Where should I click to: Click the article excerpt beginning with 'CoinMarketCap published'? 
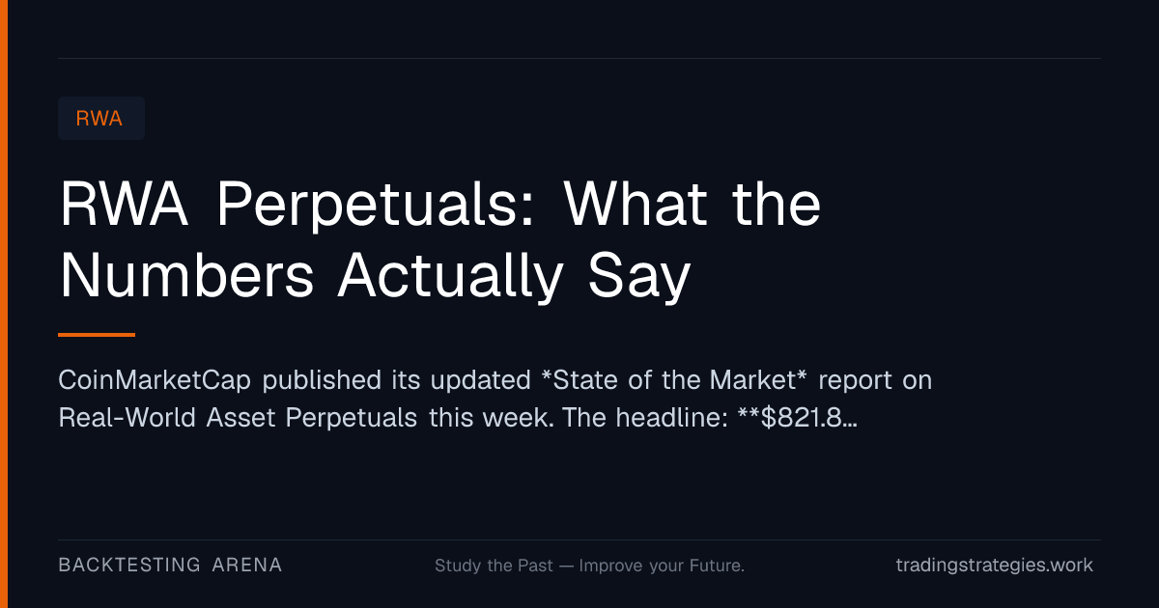coord(495,399)
